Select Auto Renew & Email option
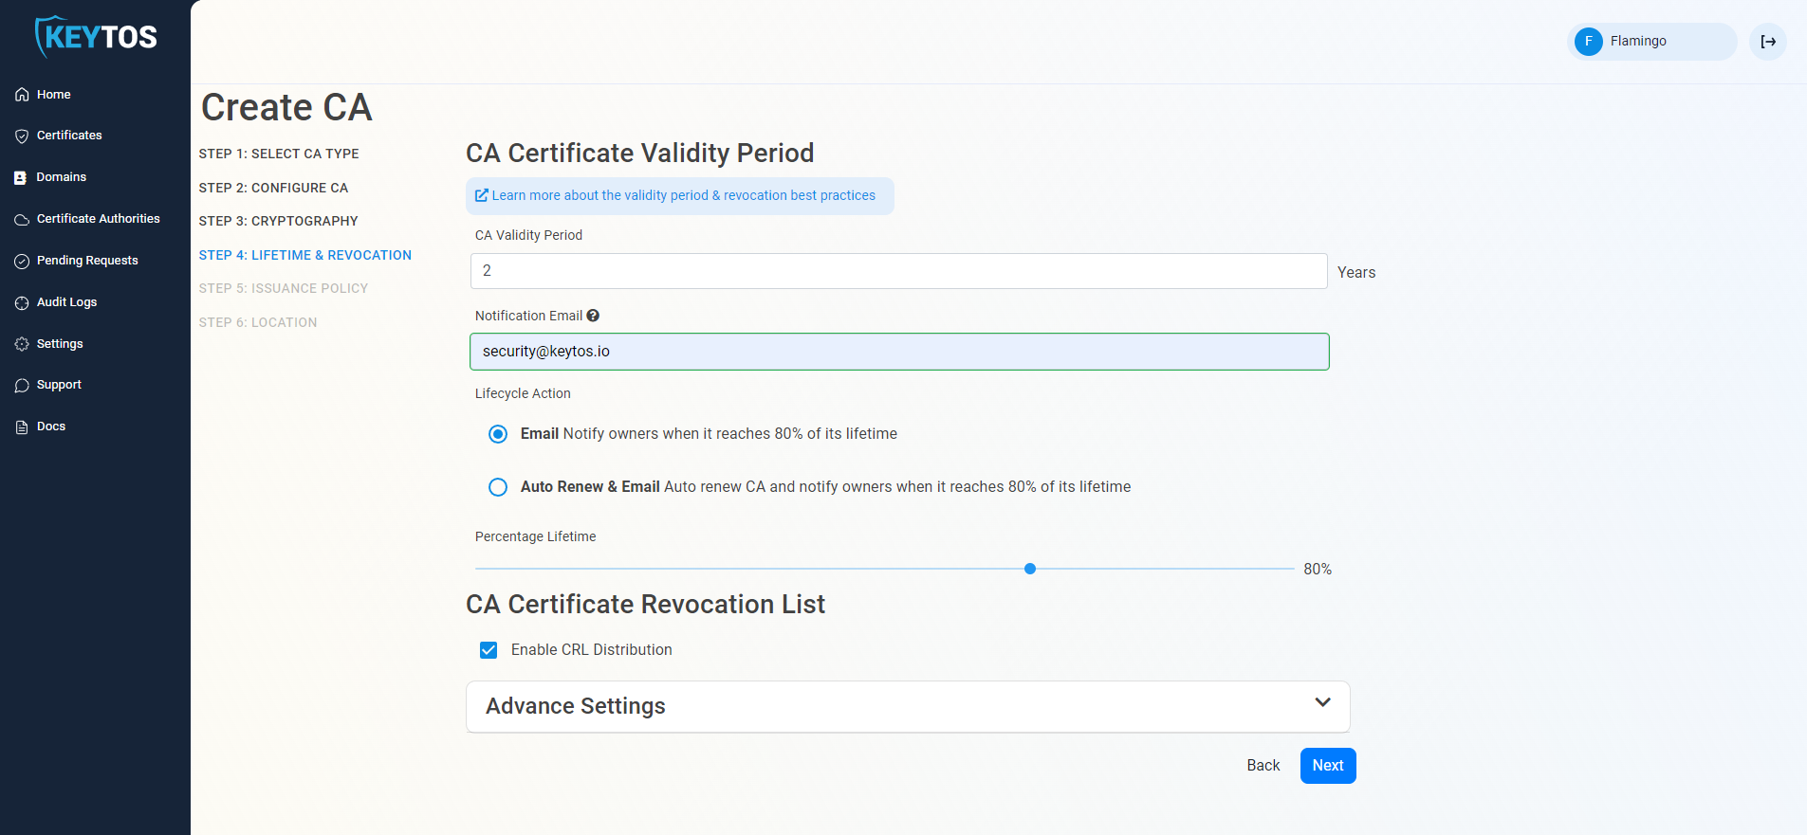1807x835 pixels. [498, 487]
